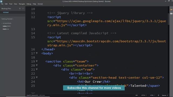Image resolution: width=173 pixels, height=97 pixels.
Task: Select til.html in Working Files
Action: coord(6,12)
